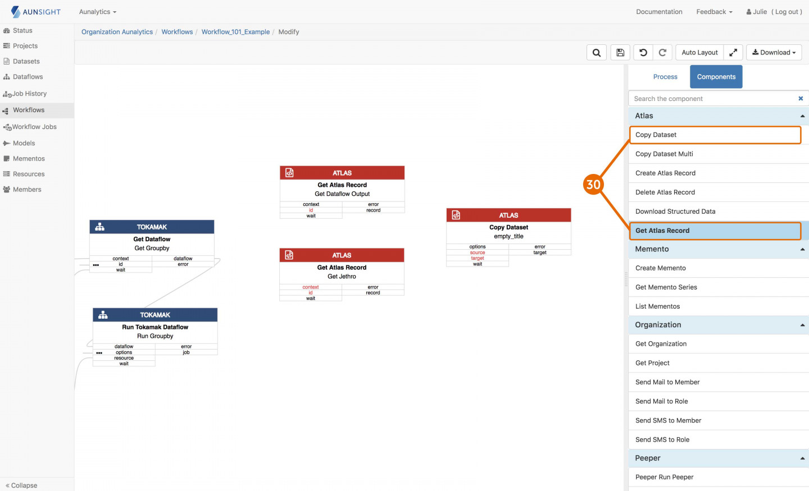
Task: Click the Status sidebar icon
Action: coord(7,31)
